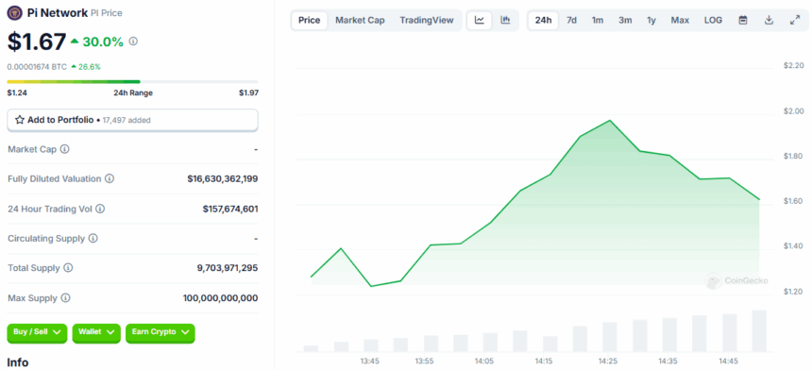Open the 24 Hour Trading Vol info icon

tap(100, 209)
